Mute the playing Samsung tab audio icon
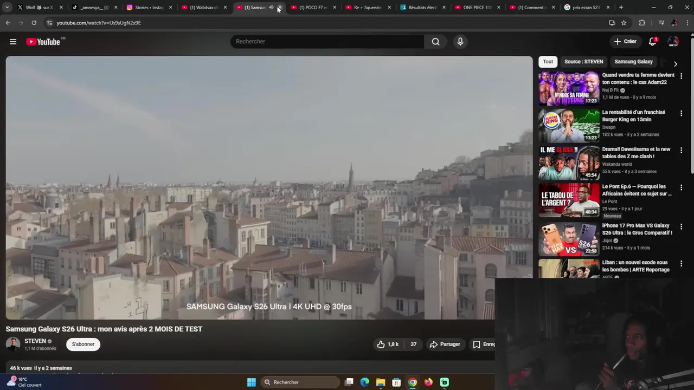The width and height of the screenshot is (694, 390). (271, 8)
